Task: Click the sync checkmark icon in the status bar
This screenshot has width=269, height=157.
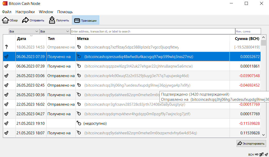Action: tap(266, 154)
